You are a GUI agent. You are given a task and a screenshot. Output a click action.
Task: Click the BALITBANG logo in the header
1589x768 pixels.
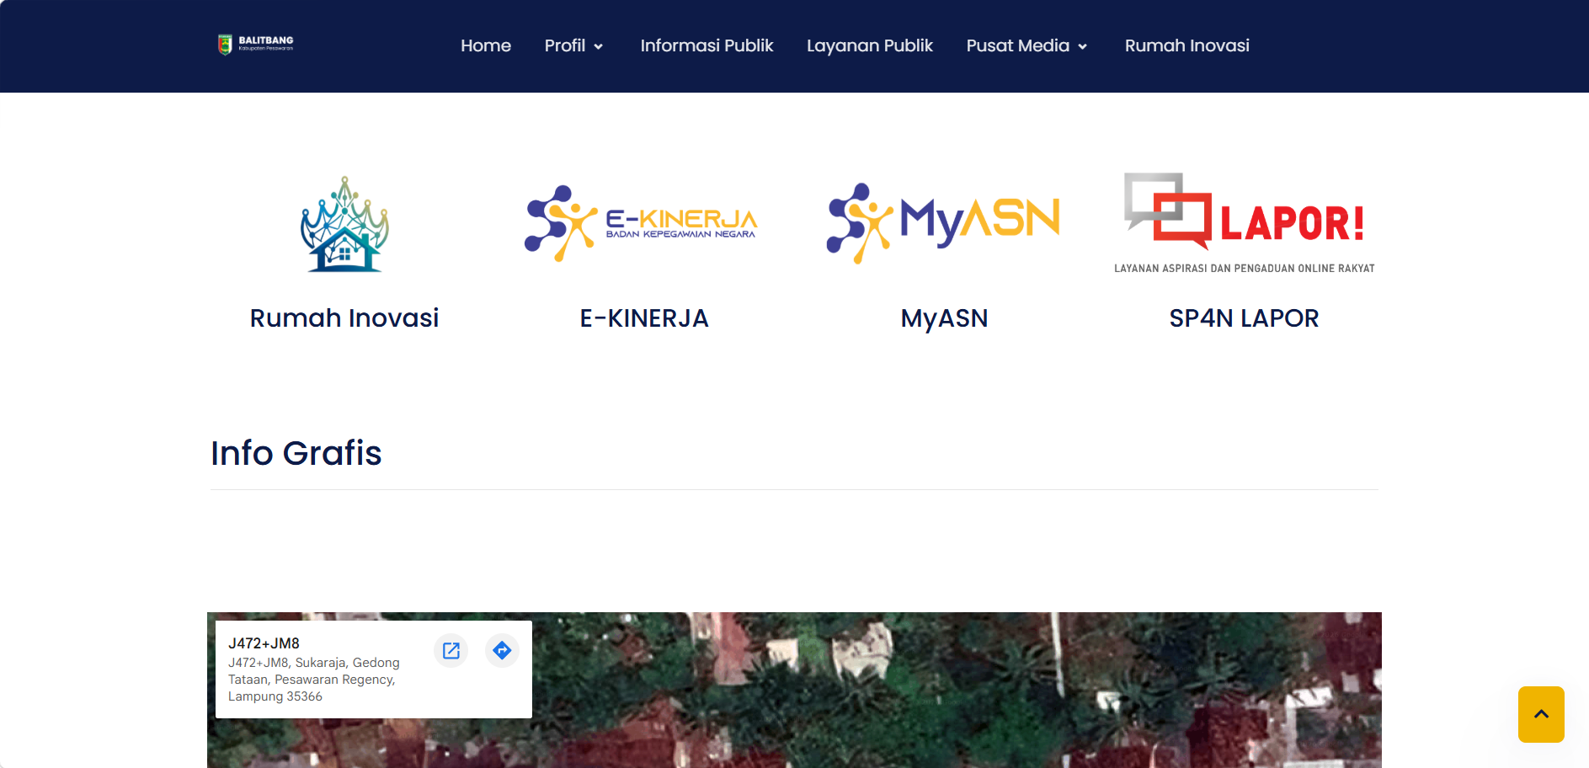255,45
